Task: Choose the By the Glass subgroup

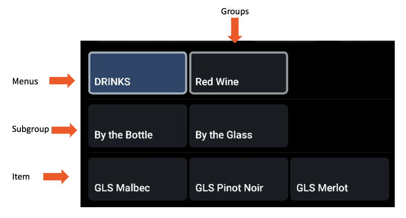Action: 238,126
